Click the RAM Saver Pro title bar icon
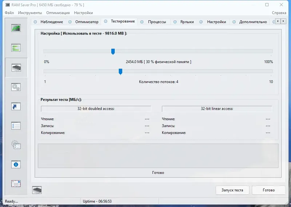The height and width of the screenshot is (207, 291). click(x=8, y=5)
